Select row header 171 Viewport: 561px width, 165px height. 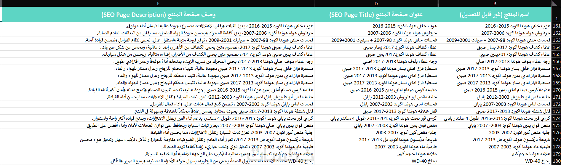(556, 97)
